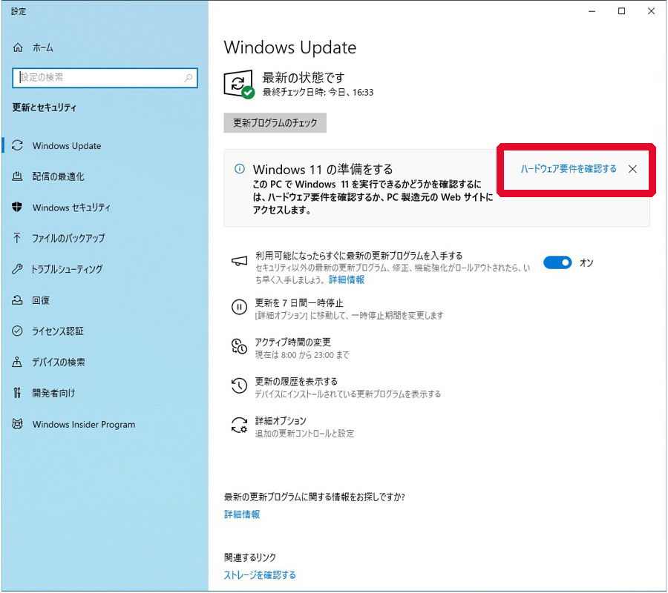The width and height of the screenshot is (668, 593).
Task: Click 更新を 7 日間一時停止 option
Action: [299, 302]
